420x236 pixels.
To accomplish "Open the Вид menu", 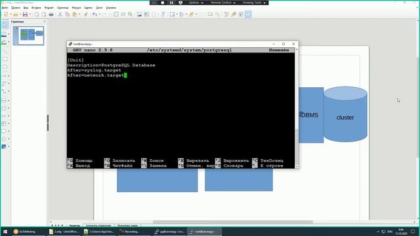I will (x=26, y=8).
